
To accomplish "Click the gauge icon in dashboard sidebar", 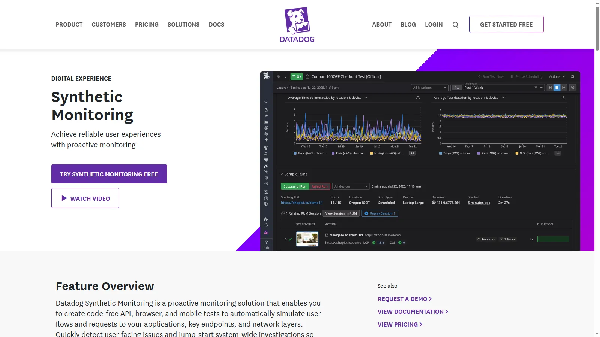I will pos(266,198).
